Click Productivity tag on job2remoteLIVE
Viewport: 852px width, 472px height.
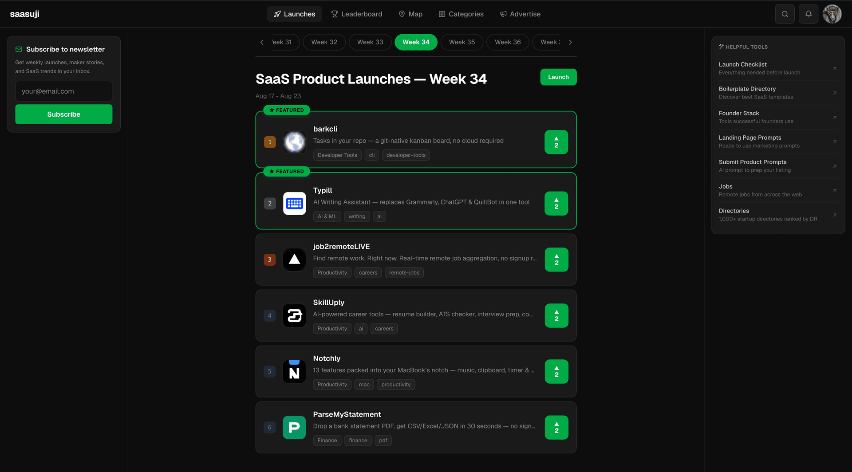[332, 273]
